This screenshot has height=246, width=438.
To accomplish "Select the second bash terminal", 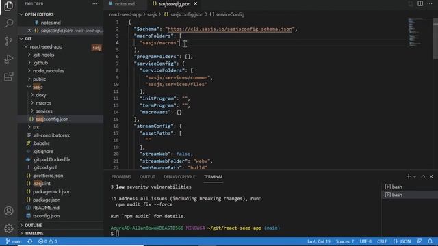I will point(409,195).
